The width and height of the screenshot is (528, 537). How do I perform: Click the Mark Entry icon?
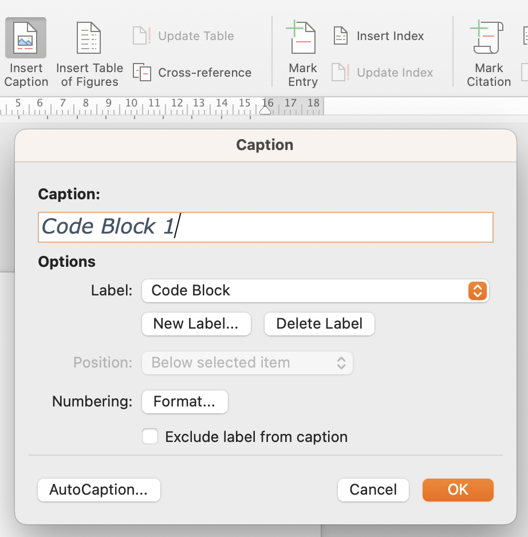[x=302, y=38]
